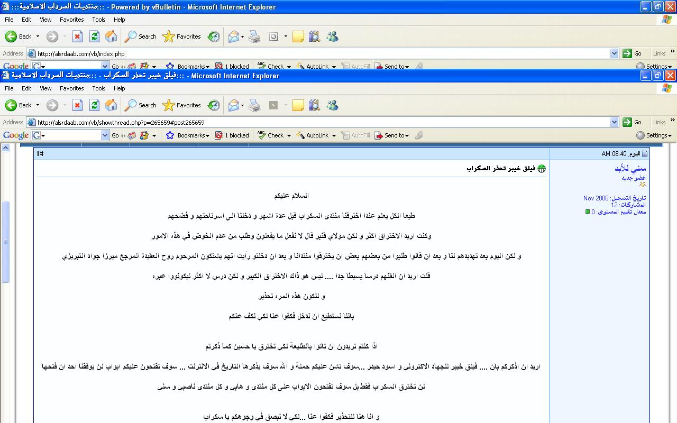Print the showthread page
The width and height of the screenshot is (677, 423).
pos(254,105)
